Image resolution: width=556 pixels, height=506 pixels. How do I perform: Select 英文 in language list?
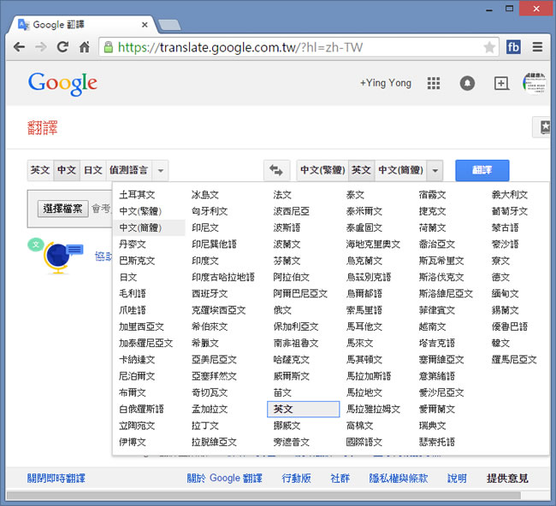pyautogui.click(x=283, y=409)
